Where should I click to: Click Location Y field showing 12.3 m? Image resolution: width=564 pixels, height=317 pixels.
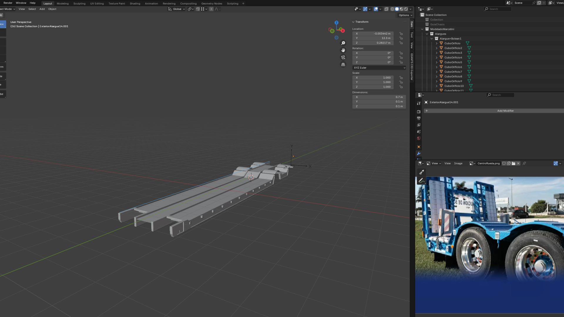(373, 38)
